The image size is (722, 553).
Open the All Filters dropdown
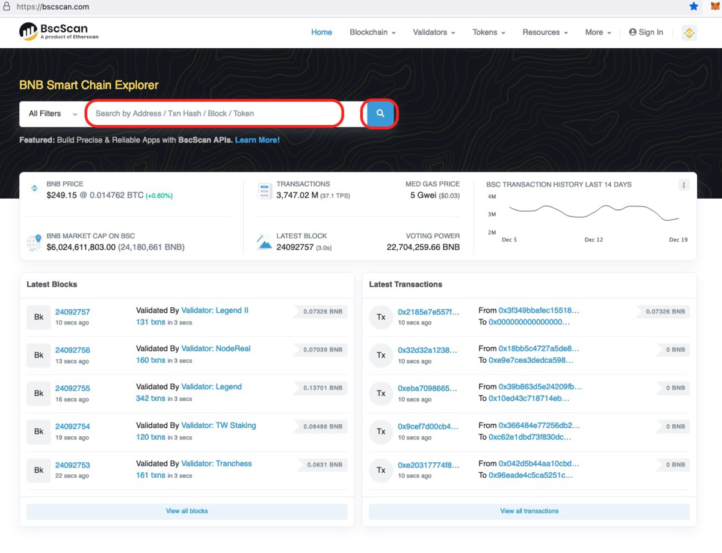53,114
